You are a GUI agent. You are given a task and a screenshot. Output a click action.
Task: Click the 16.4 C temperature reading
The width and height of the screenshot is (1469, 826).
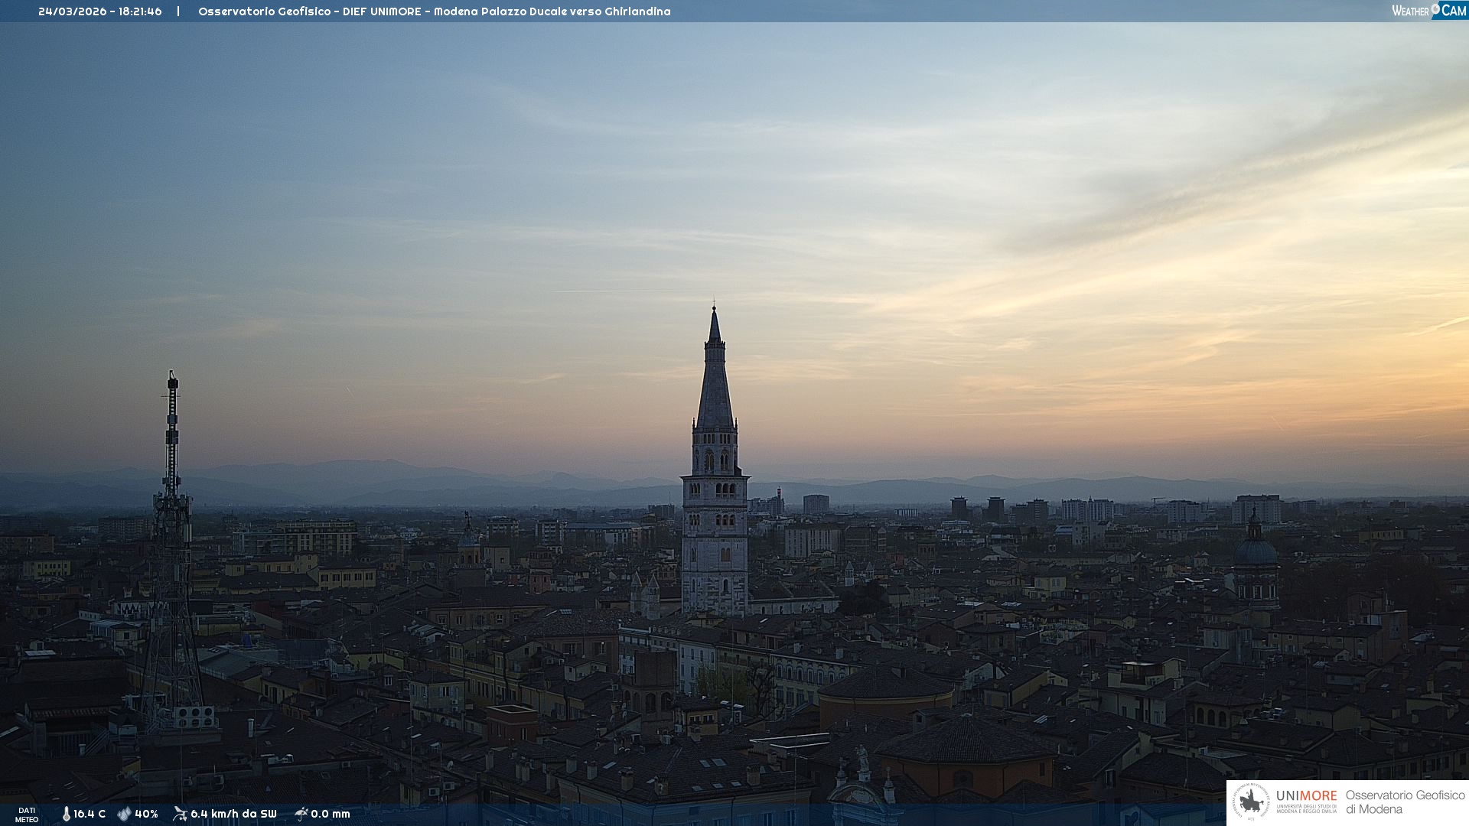click(x=90, y=814)
